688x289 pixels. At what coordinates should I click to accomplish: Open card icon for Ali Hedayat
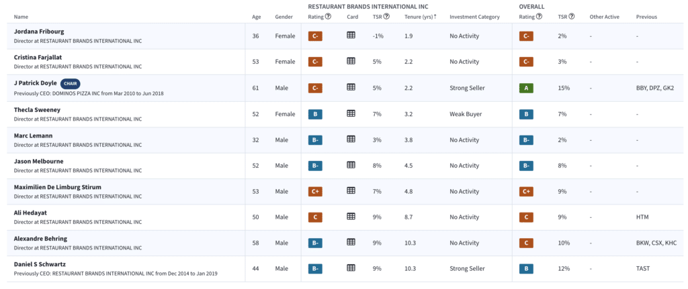pyautogui.click(x=351, y=217)
